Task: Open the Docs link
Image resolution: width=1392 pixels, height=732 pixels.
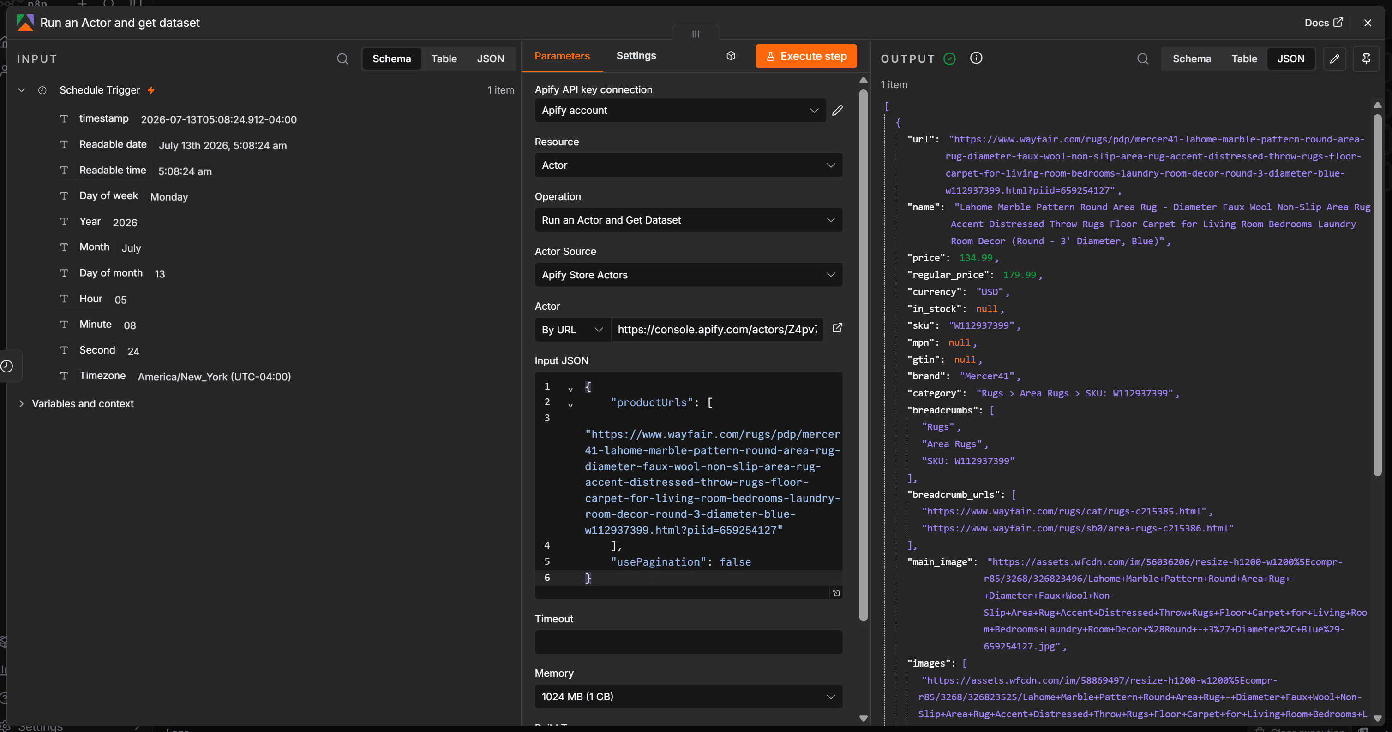Action: 1323,23
